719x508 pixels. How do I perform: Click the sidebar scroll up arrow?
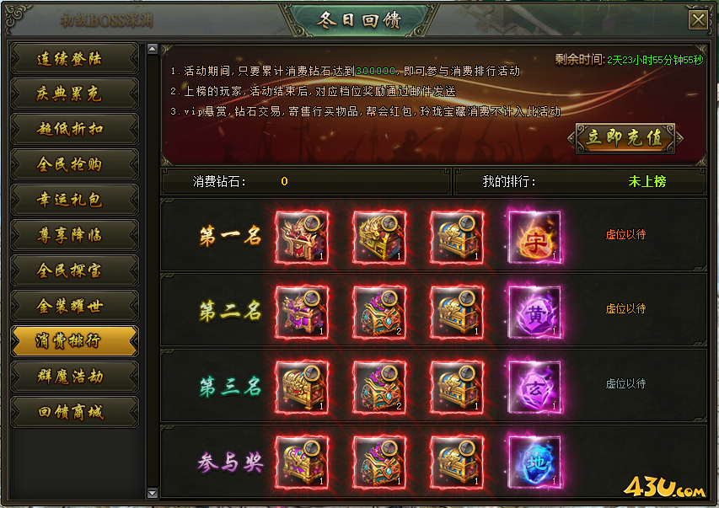pyautogui.click(x=153, y=49)
